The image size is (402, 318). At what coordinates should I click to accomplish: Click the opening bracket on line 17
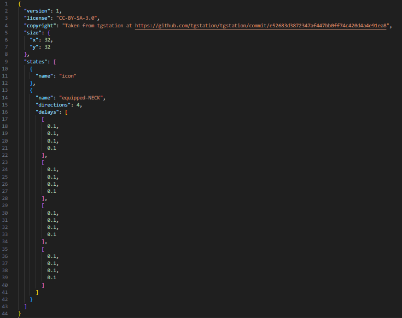tap(43, 119)
